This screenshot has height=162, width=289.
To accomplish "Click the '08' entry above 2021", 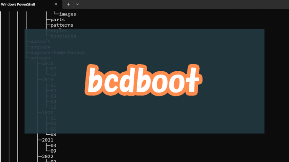I will [x=53, y=135].
